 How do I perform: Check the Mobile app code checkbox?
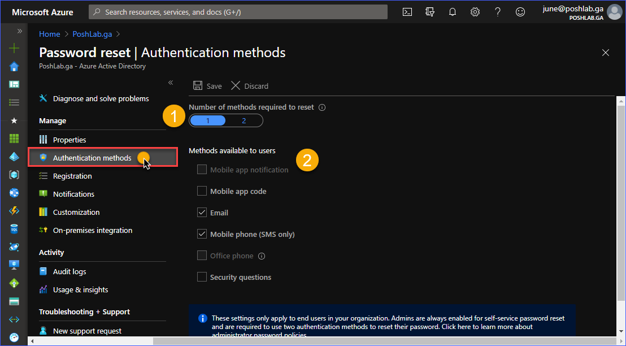tap(202, 191)
